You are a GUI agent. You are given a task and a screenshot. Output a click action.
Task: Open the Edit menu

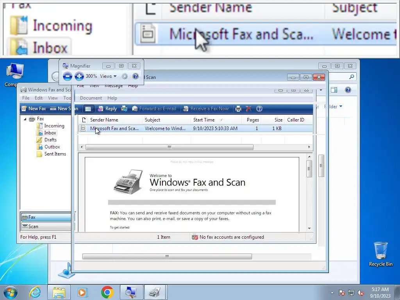pos(39,98)
